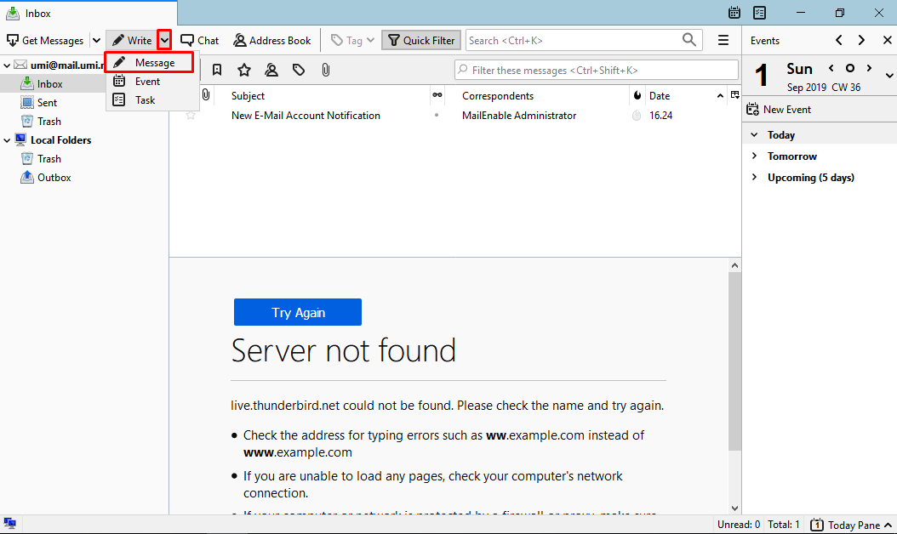This screenshot has width=897, height=534.
Task: Open the Tasks tab icon in title bar
Action: (x=760, y=13)
